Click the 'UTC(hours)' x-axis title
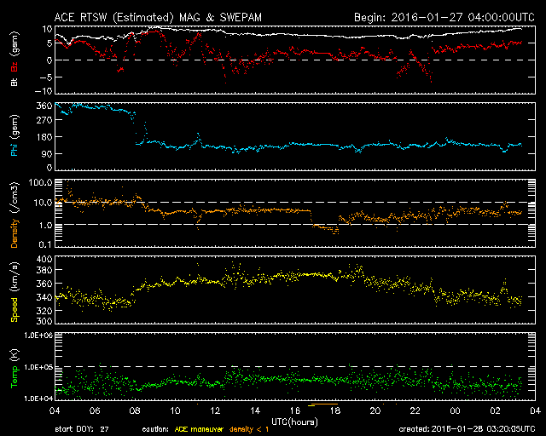546x436 pixels. [294, 422]
